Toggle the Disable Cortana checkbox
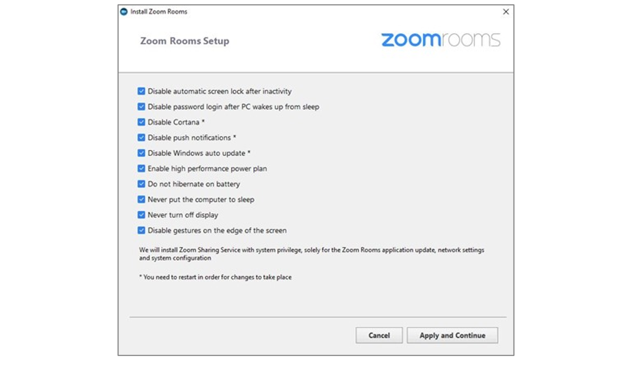632x365 pixels. click(x=141, y=122)
